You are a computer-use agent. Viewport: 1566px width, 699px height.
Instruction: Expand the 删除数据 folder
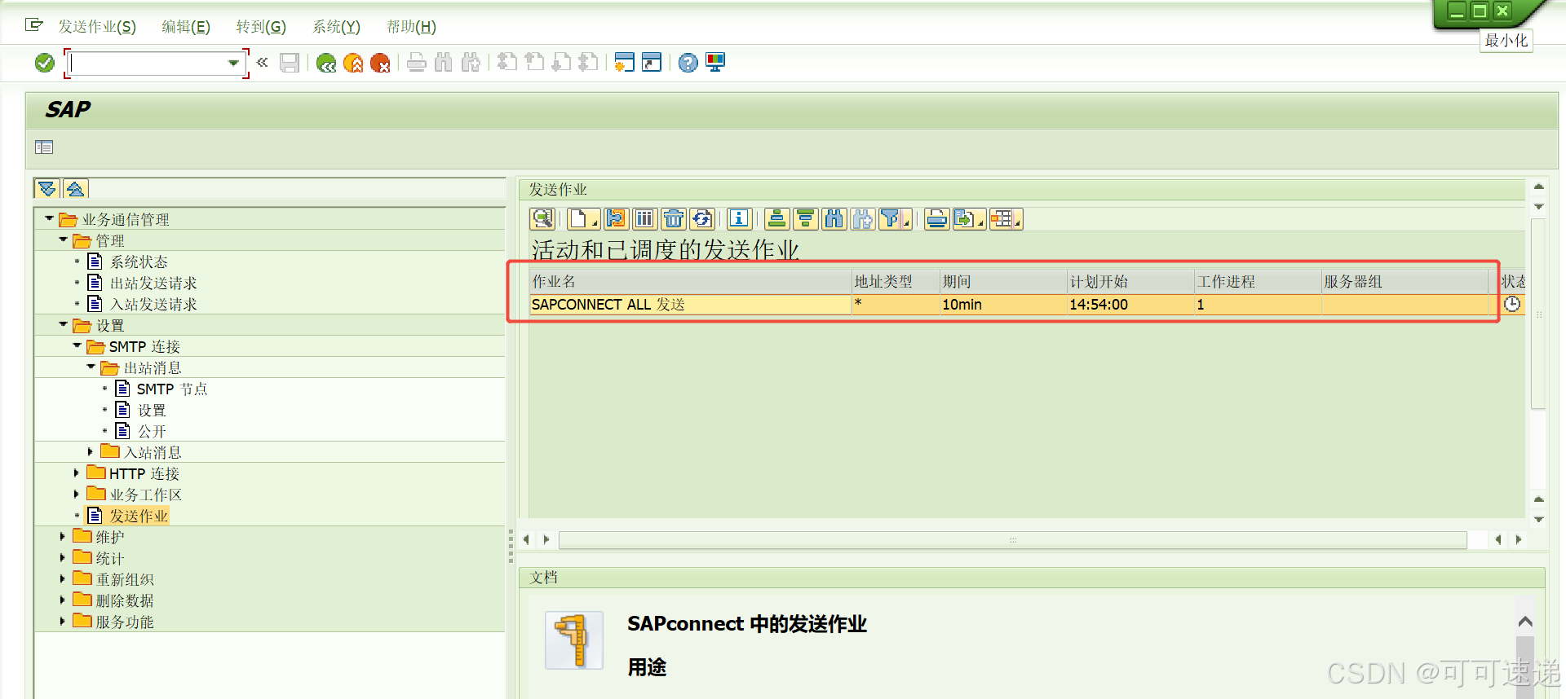(x=62, y=600)
